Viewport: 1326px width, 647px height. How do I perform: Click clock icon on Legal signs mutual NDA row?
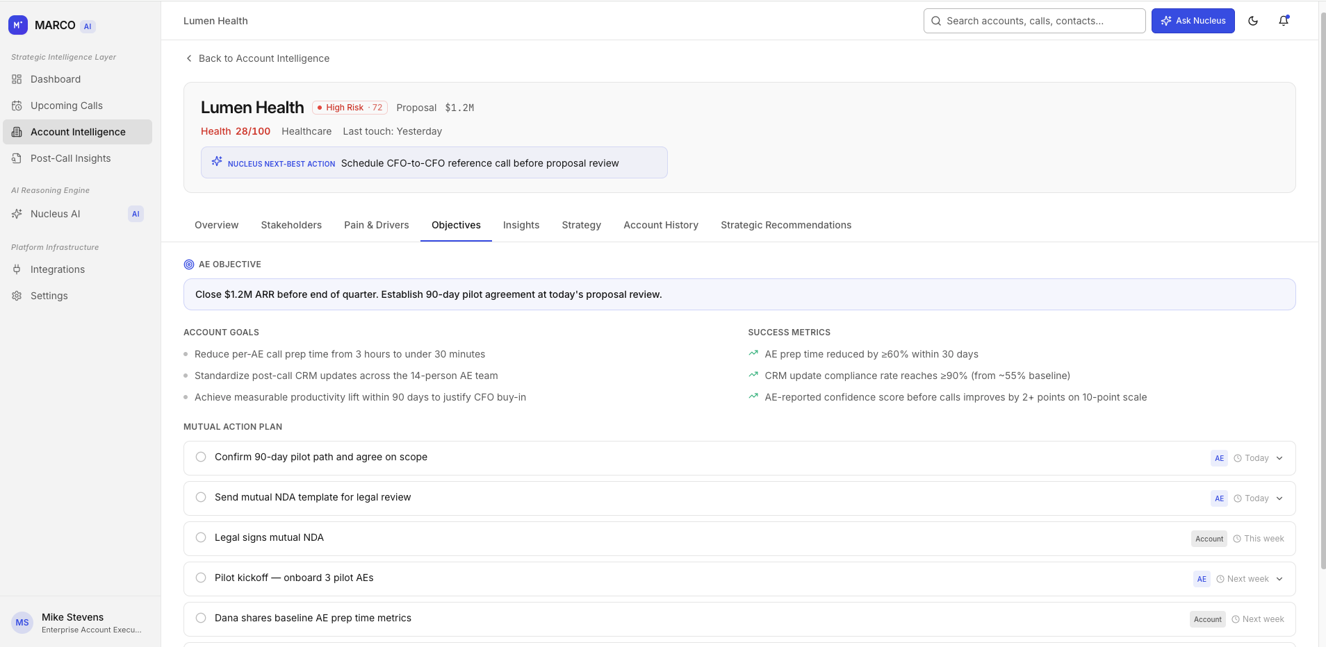click(x=1237, y=539)
